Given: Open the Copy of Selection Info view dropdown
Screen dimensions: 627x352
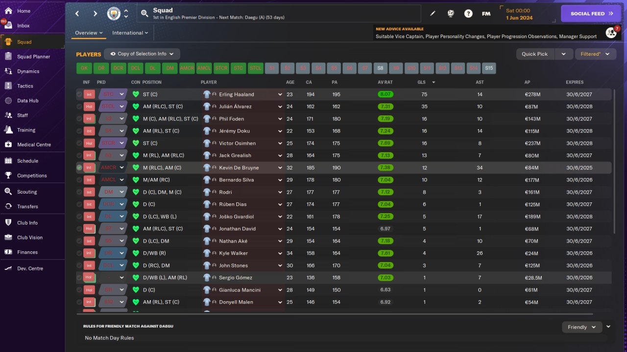Looking at the screenshot, I should tap(143, 54).
